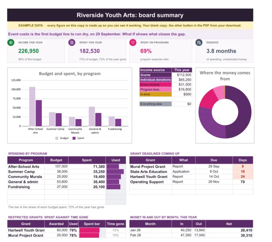
Task: Select the Event income source cell
Action: click(x=155, y=85)
